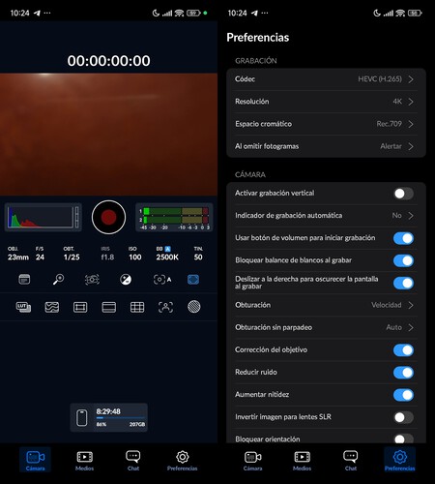435x484 pixels.
Task: Enable Invertir imagen para lentes SLR
Action: coord(403,417)
